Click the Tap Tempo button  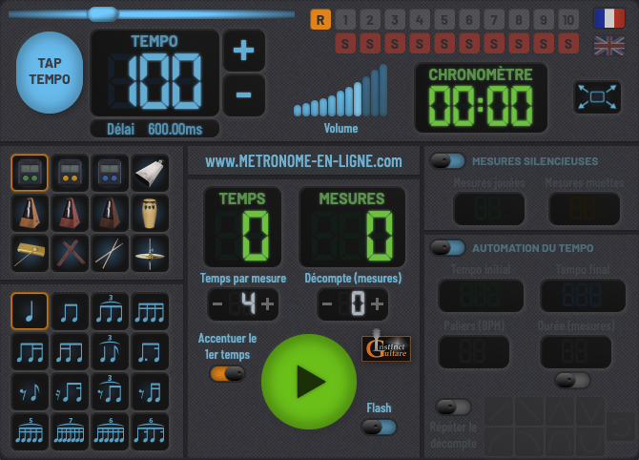[50, 73]
